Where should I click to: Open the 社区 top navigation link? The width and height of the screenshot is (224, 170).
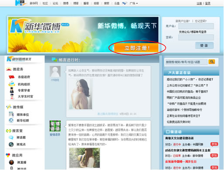click(45, 3)
